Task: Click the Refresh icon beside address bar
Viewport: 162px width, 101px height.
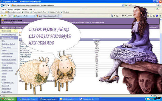Action: click(126, 5)
